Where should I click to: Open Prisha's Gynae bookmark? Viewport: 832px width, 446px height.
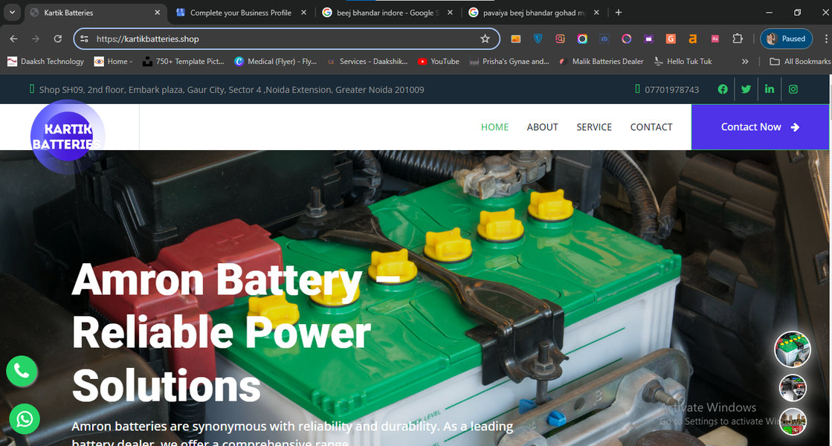point(509,62)
